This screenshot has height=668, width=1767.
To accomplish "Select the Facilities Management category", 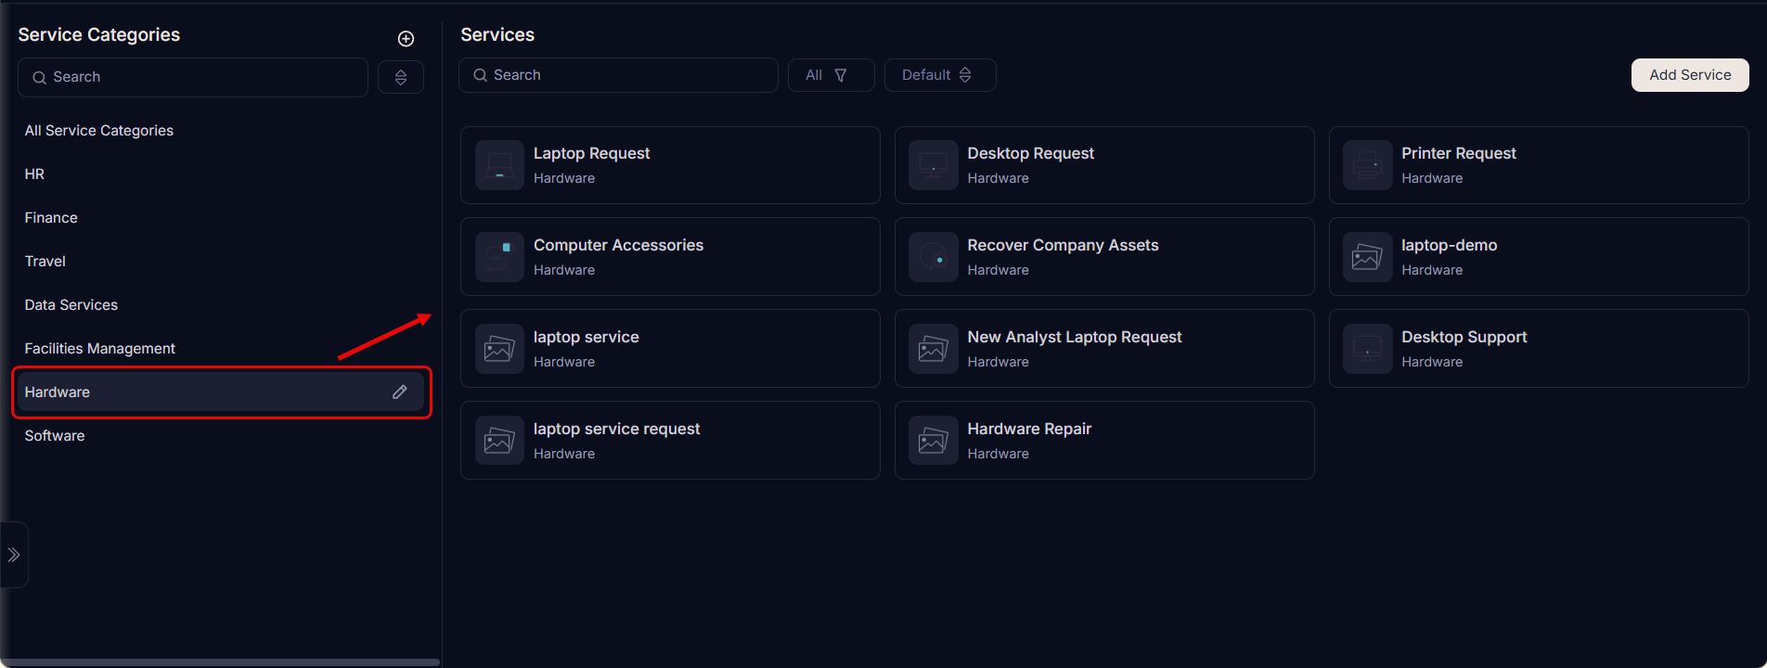I will [100, 349].
